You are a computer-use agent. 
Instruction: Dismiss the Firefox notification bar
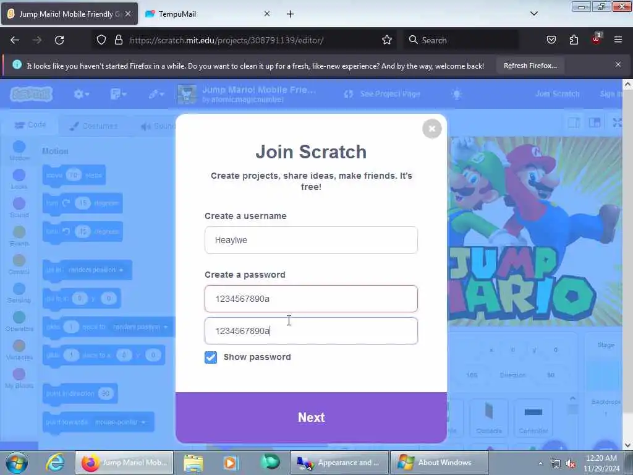tap(618, 64)
